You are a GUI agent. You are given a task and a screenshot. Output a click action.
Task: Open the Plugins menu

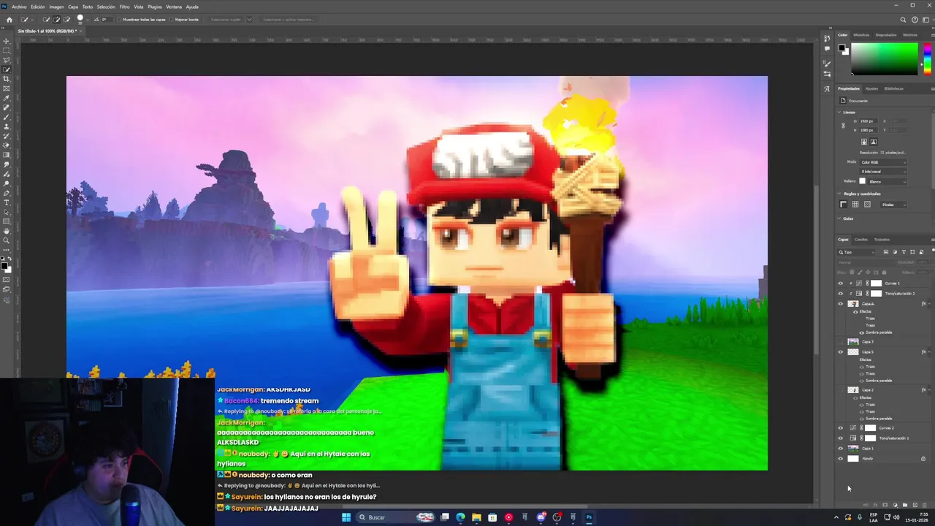pos(154,7)
